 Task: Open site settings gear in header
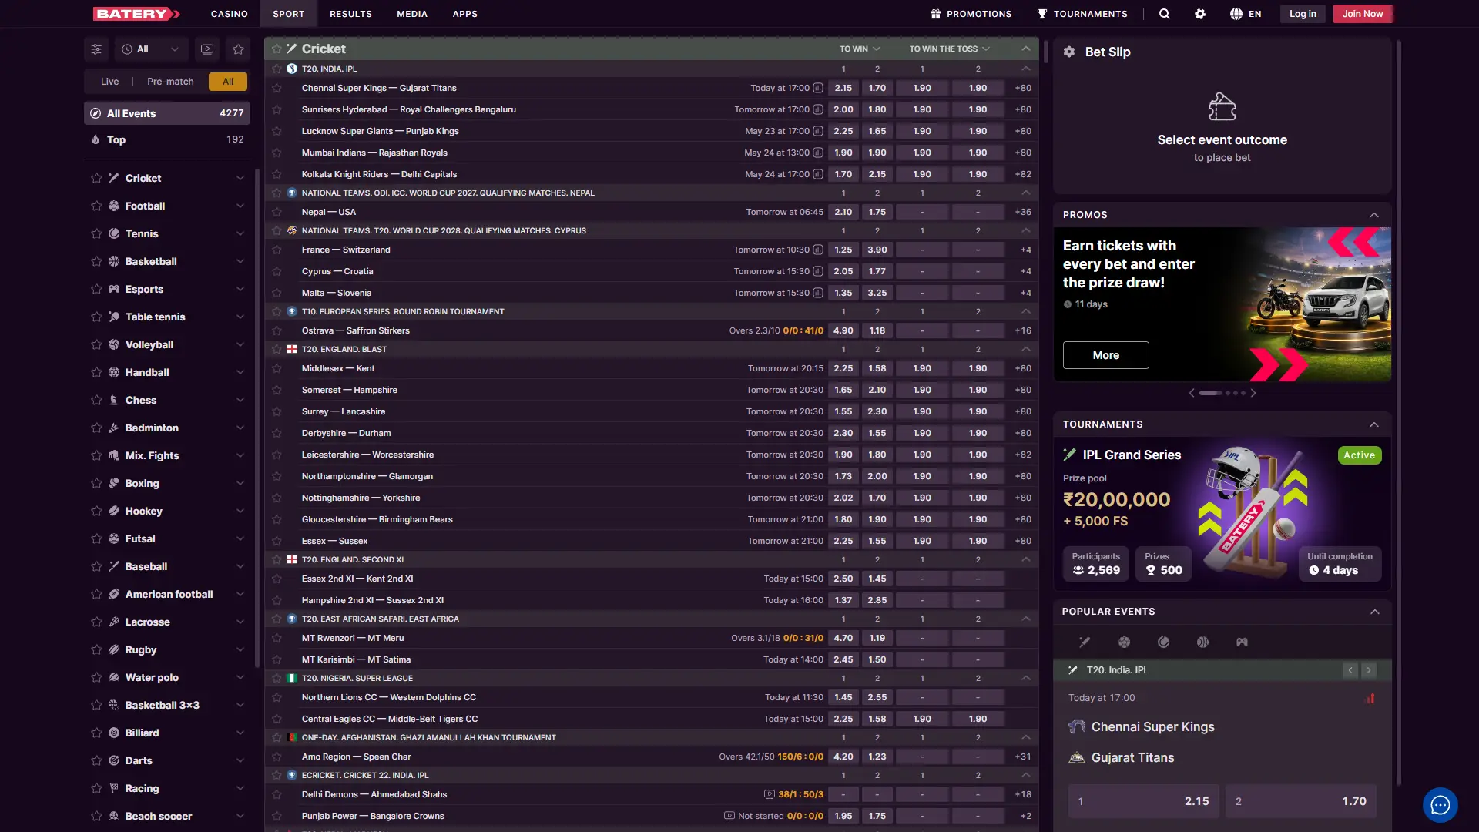click(x=1200, y=14)
